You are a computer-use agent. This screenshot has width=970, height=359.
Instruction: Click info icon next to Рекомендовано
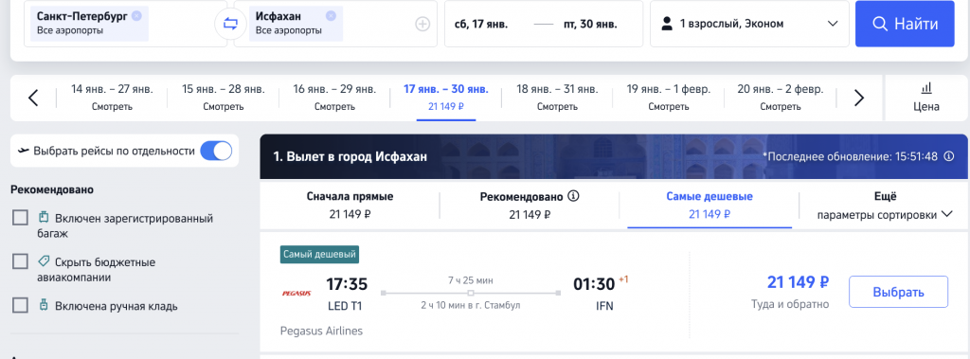(x=573, y=196)
